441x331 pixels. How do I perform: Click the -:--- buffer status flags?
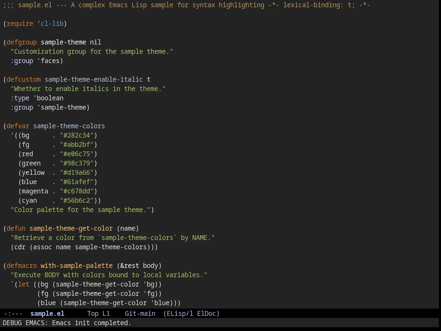point(13,313)
